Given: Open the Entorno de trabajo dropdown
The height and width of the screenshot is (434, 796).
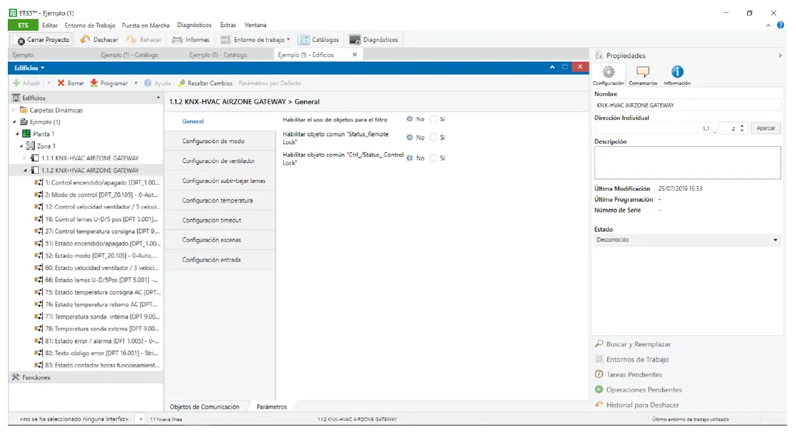Looking at the screenshot, I should pos(255,40).
